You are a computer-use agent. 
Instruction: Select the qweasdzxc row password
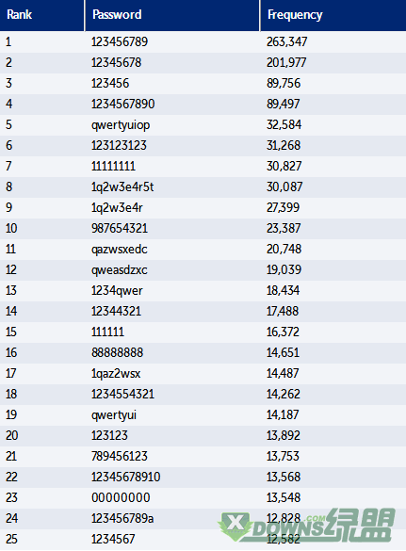point(120,270)
